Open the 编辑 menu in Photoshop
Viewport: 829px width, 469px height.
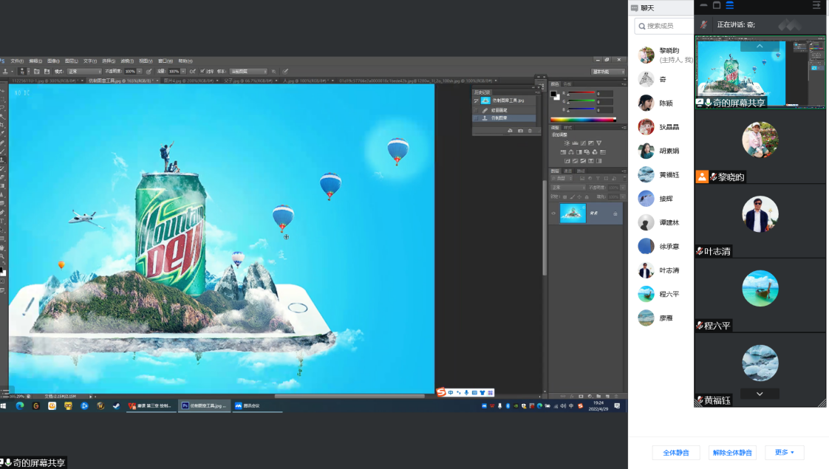pos(35,61)
